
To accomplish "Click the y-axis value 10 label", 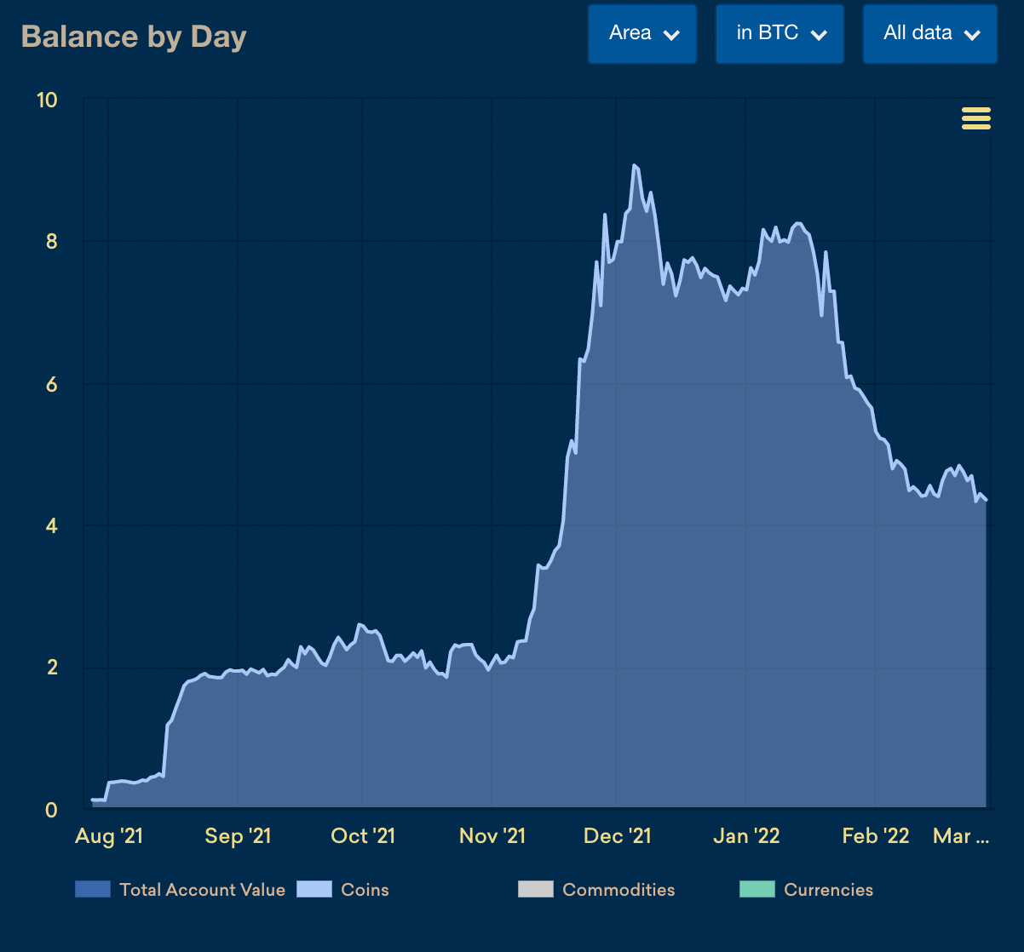I will (x=47, y=100).
